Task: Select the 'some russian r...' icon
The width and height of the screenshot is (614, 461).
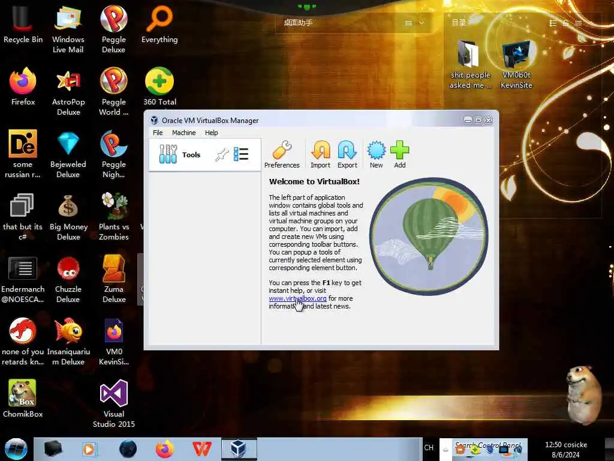Action: click(23, 154)
